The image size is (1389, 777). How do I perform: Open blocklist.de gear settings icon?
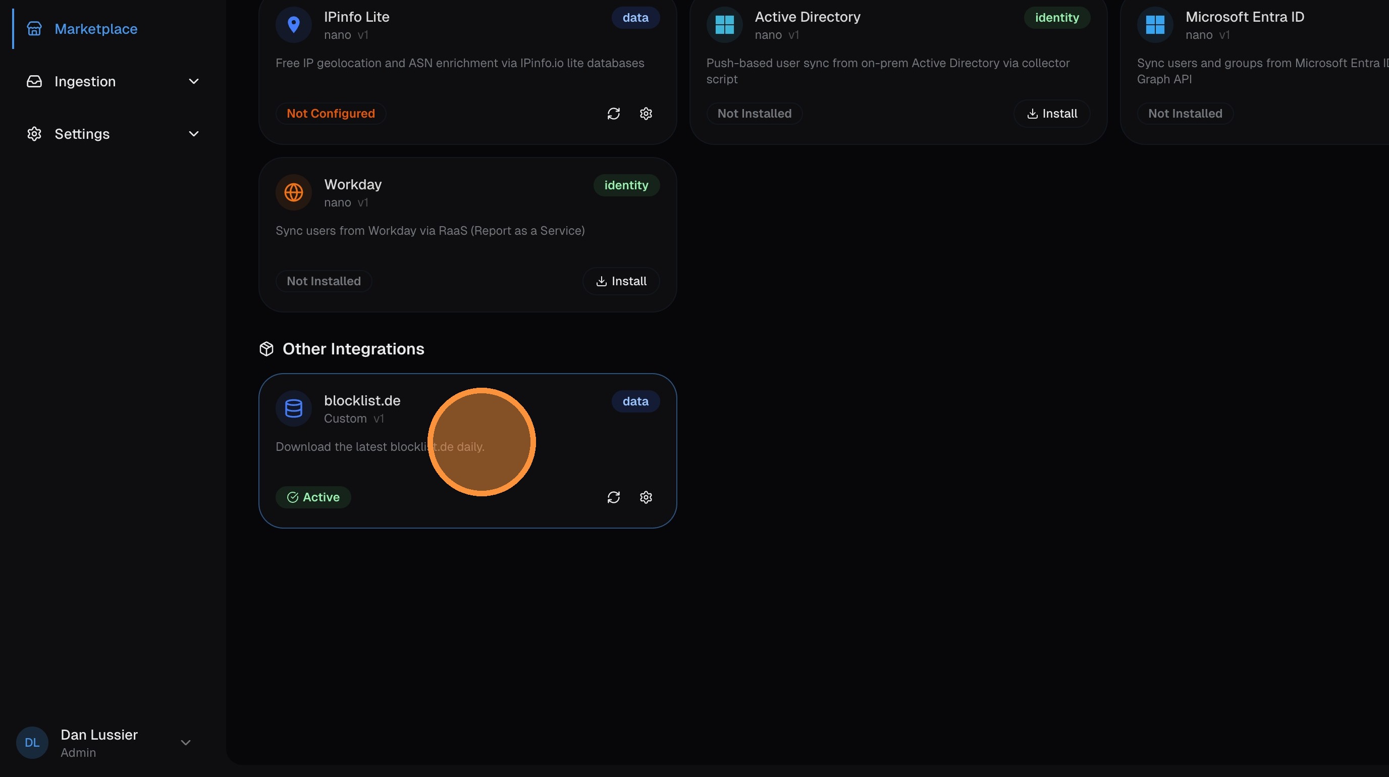[x=646, y=497]
